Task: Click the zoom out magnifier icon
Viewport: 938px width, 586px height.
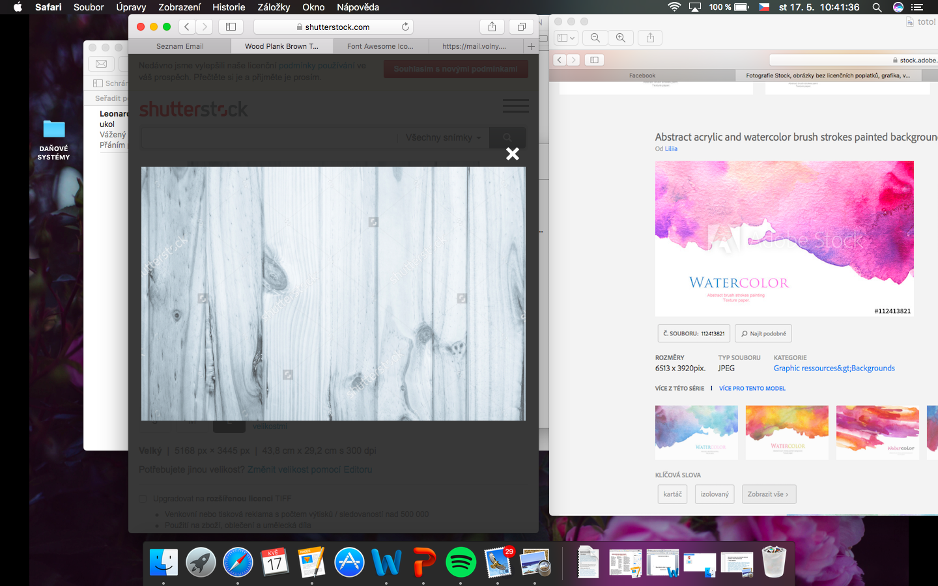Action: click(595, 38)
